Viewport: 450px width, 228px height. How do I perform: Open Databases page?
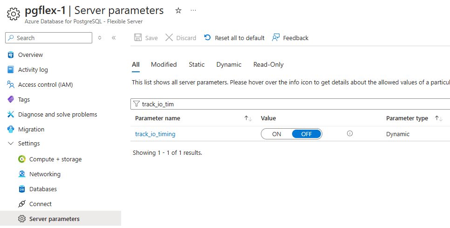tap(43, 189)
